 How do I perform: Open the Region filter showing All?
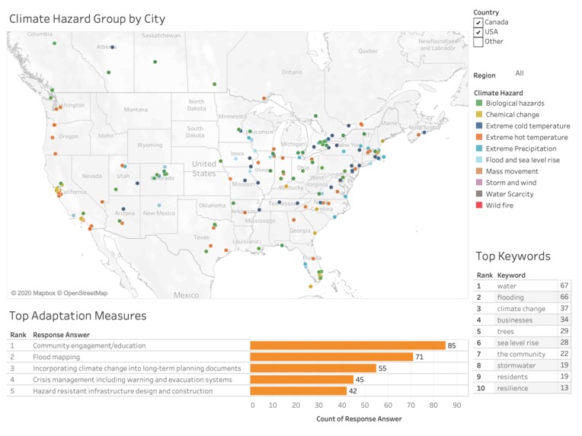520,73
